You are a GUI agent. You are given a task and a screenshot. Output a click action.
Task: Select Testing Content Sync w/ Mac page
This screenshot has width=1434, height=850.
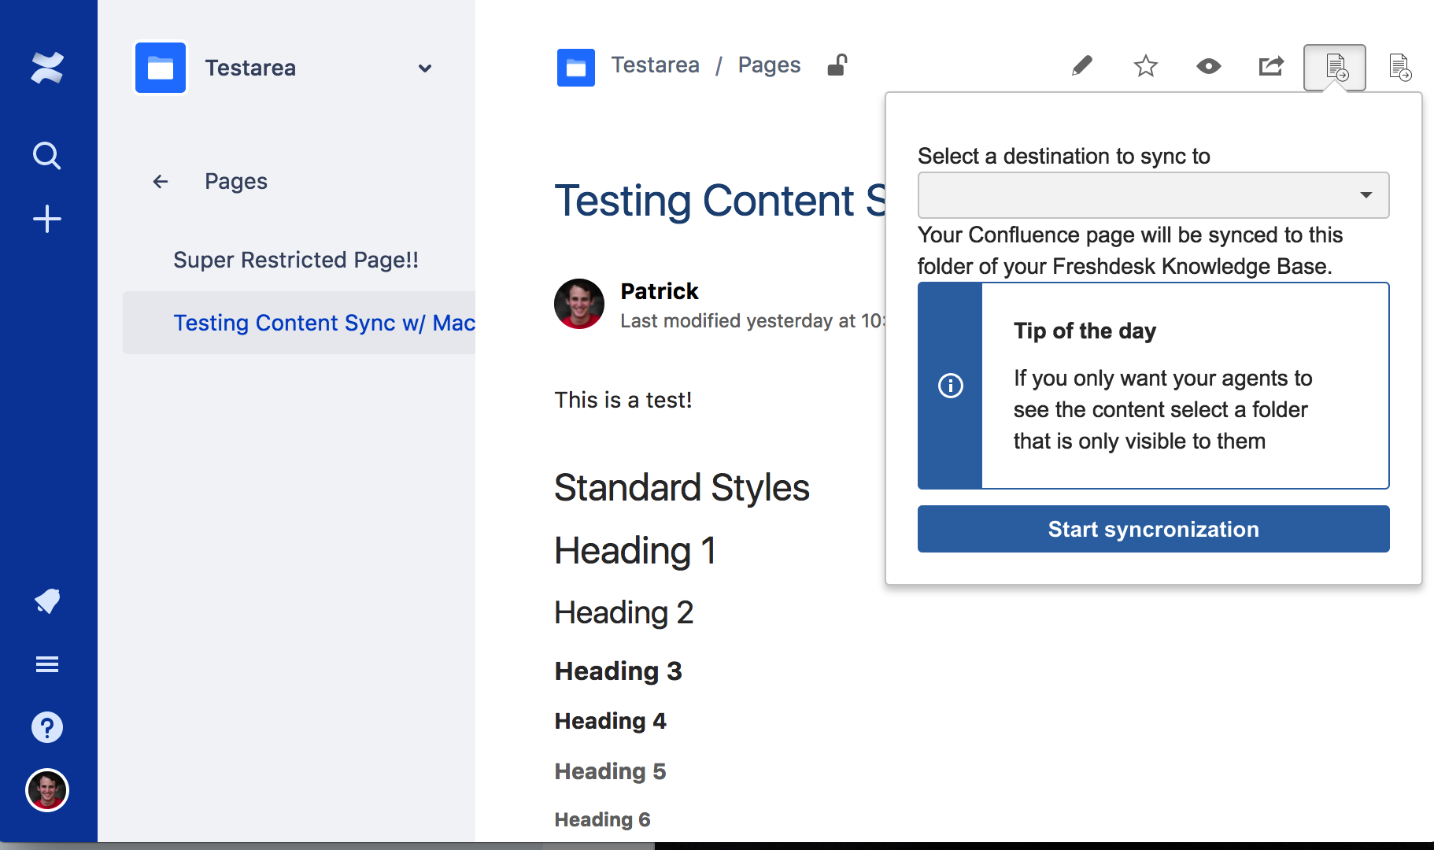click(323, 323)
